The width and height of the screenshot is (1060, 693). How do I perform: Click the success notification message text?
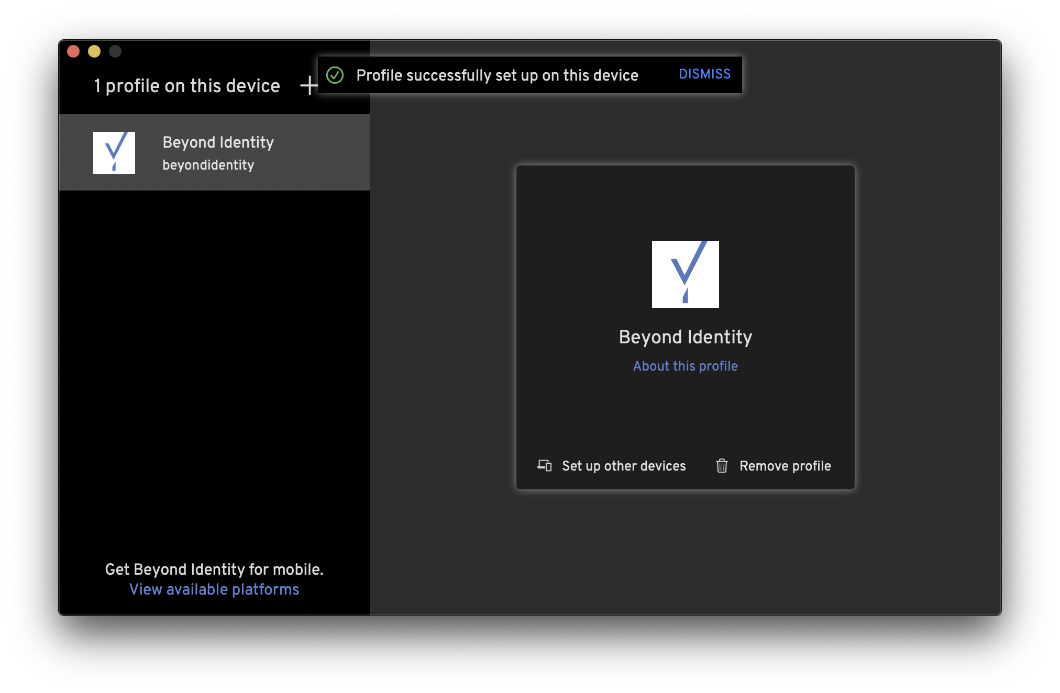click(497, 75)
